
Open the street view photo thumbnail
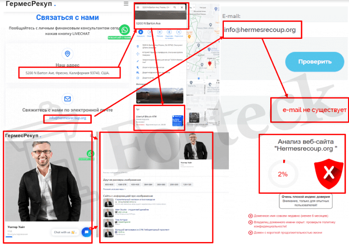pos(160,96)
